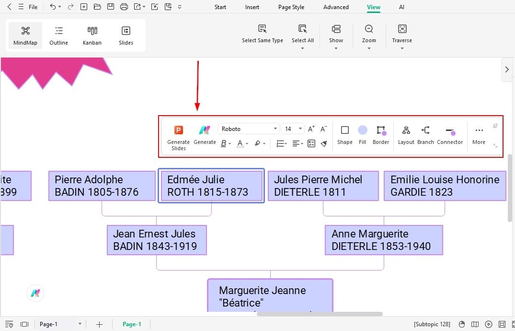515x331 pixels.
Task: Switch to the Outline view mode
Action: 58,35
